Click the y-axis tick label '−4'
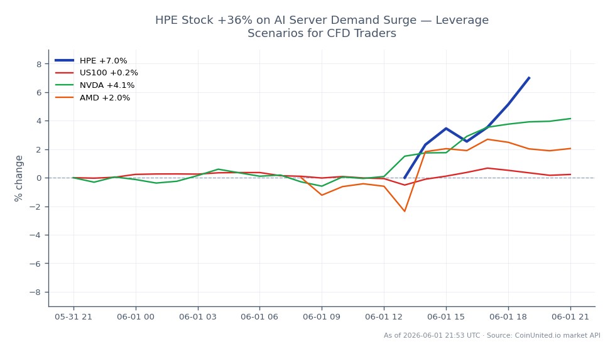This screenshot has height=354, width=615. click(35, 235)
